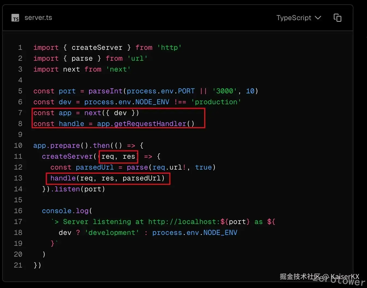
Task: Click the 'url' string on line 2
Action: pyautogui.click(x=137, y=59)
